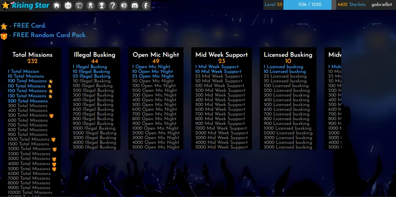The width and height of the screenshot is (396, 197).
Task: Click the 100 Licensed busking row
Action: pyautogui.click(x=286, y=86)
